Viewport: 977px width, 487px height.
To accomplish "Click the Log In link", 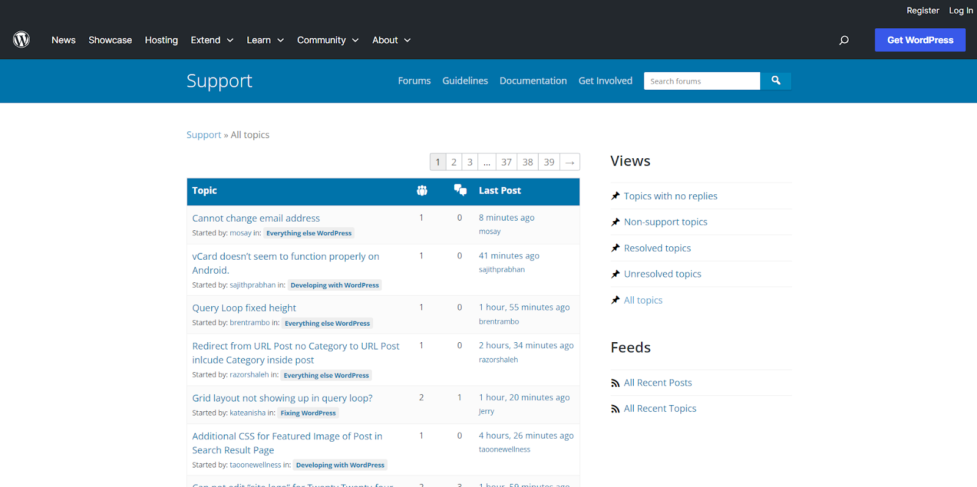I will point(961,10).
